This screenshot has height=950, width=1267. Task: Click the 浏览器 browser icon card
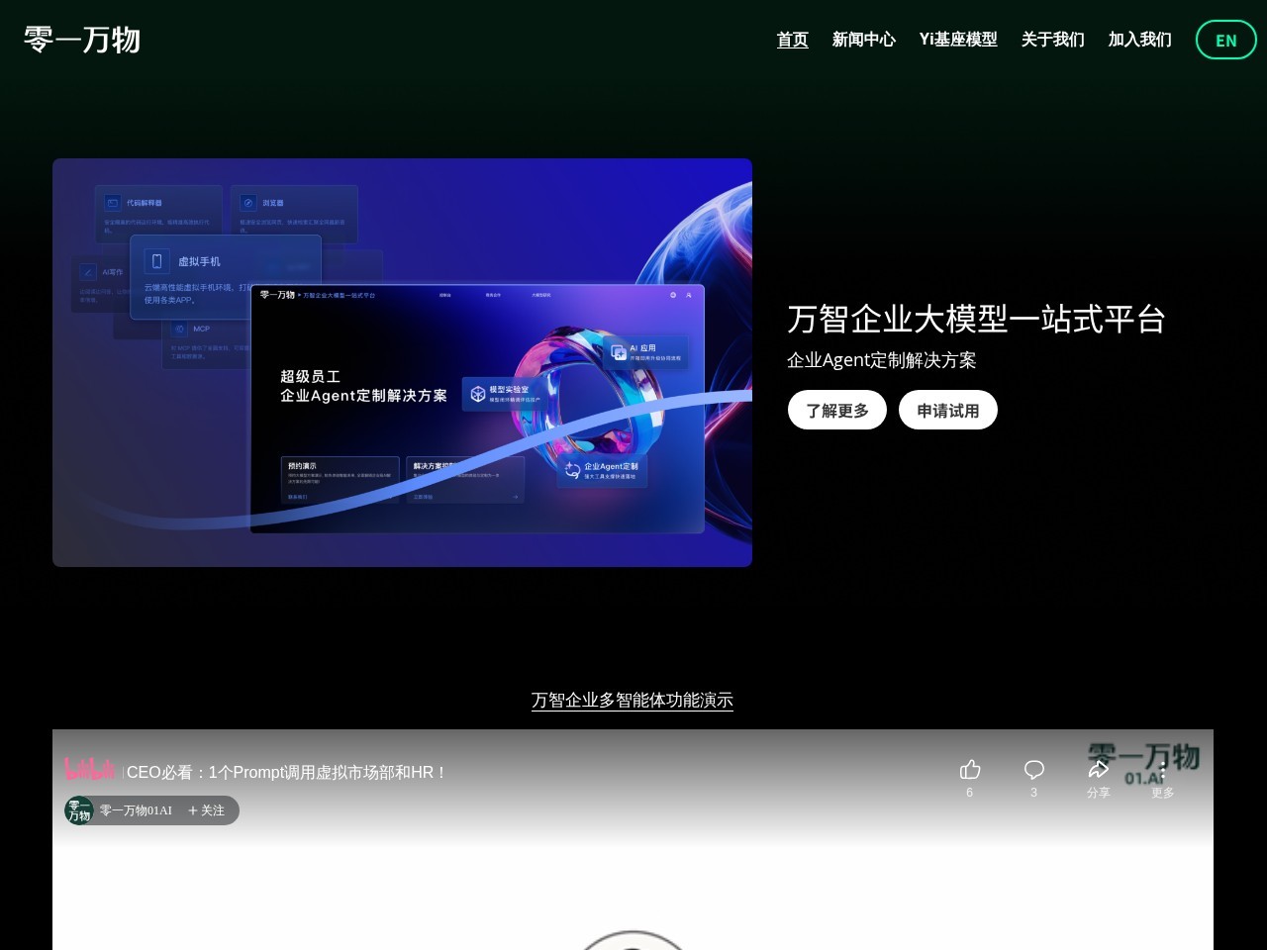pos(247,202)
